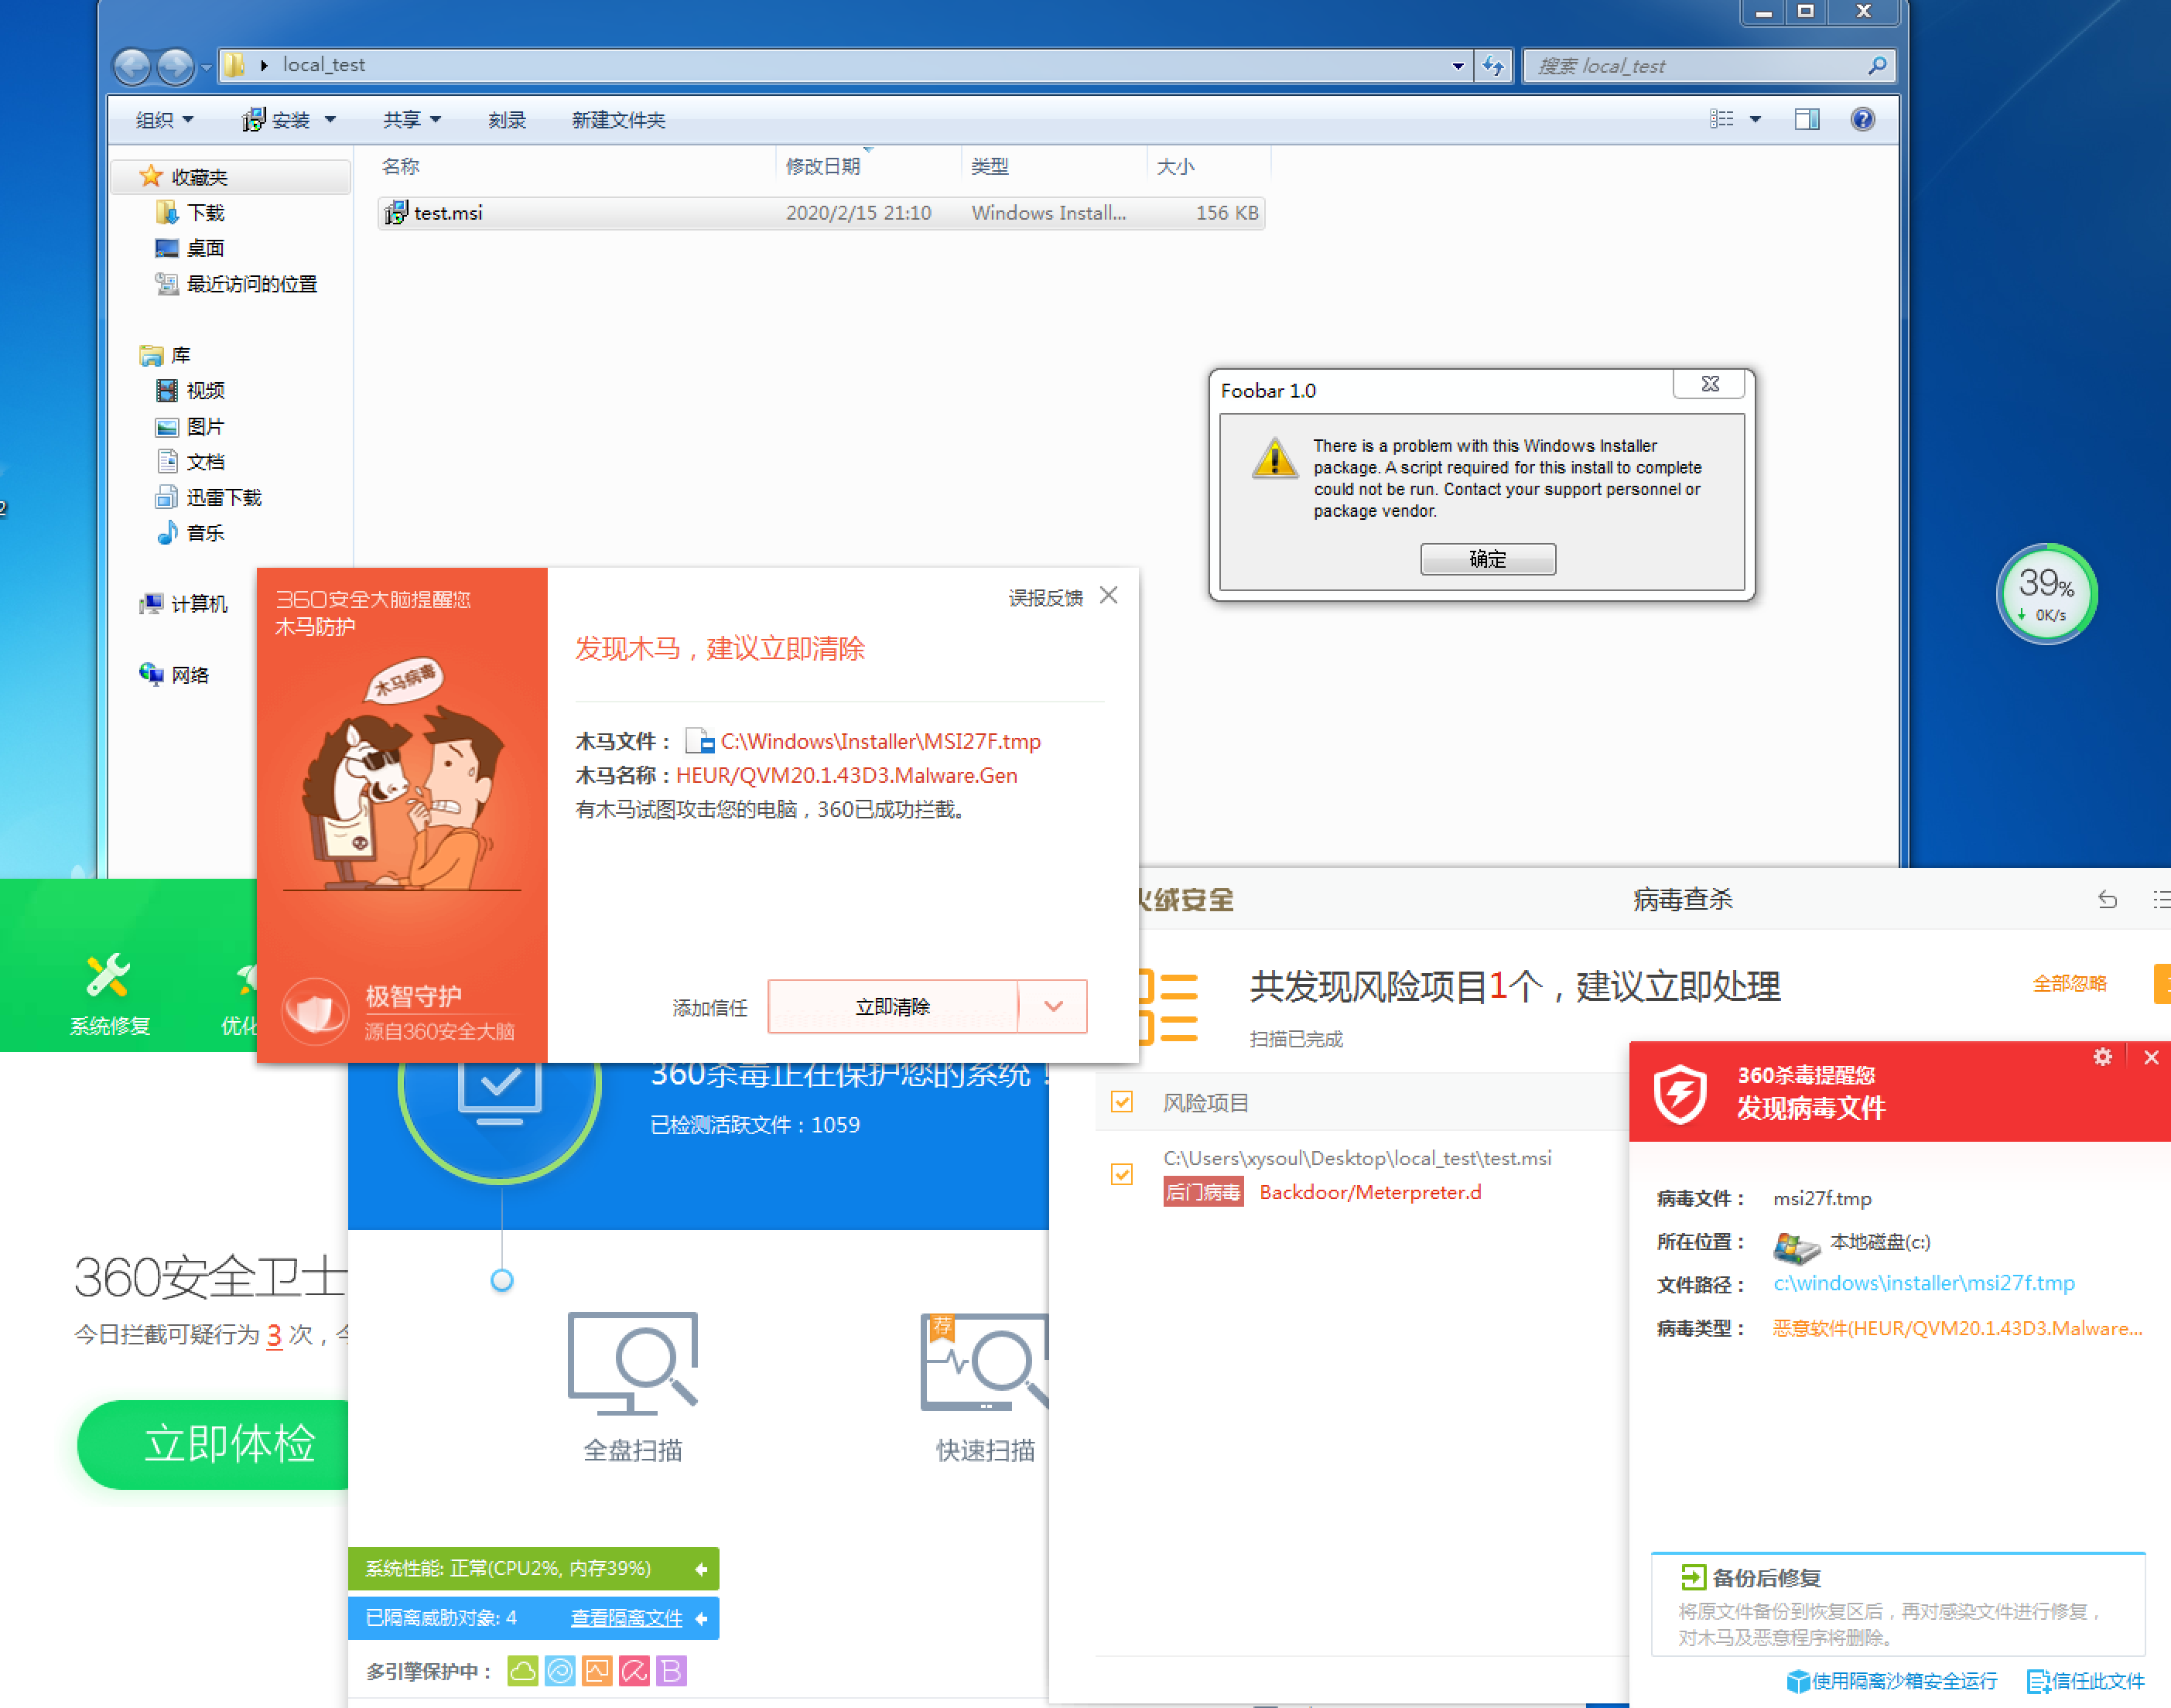Viewport: 2171px width, 1708px height.
Task: Click 立即清除 in the 360 trojan alert
Action: 893,1006
